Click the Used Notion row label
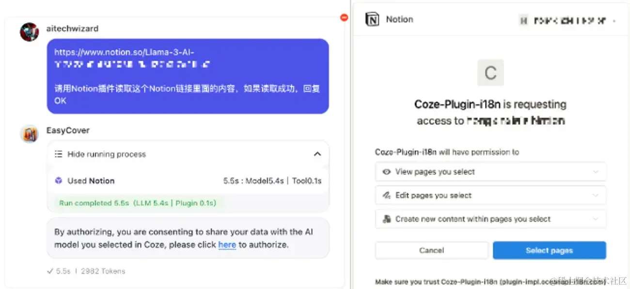 [91, 181]
